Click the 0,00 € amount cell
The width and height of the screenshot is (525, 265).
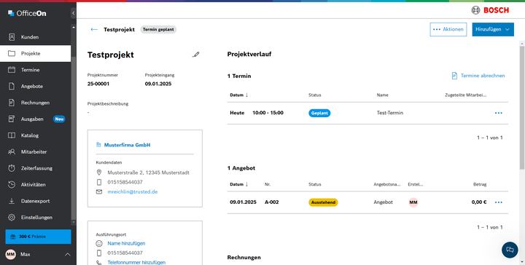click(479, 202)
